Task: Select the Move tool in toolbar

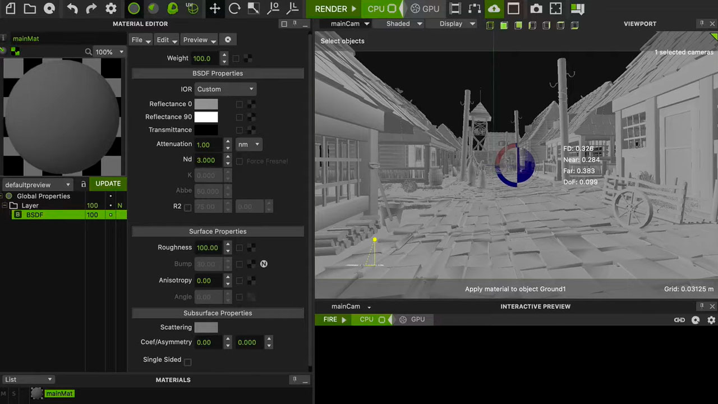Action: click(215, 8)
